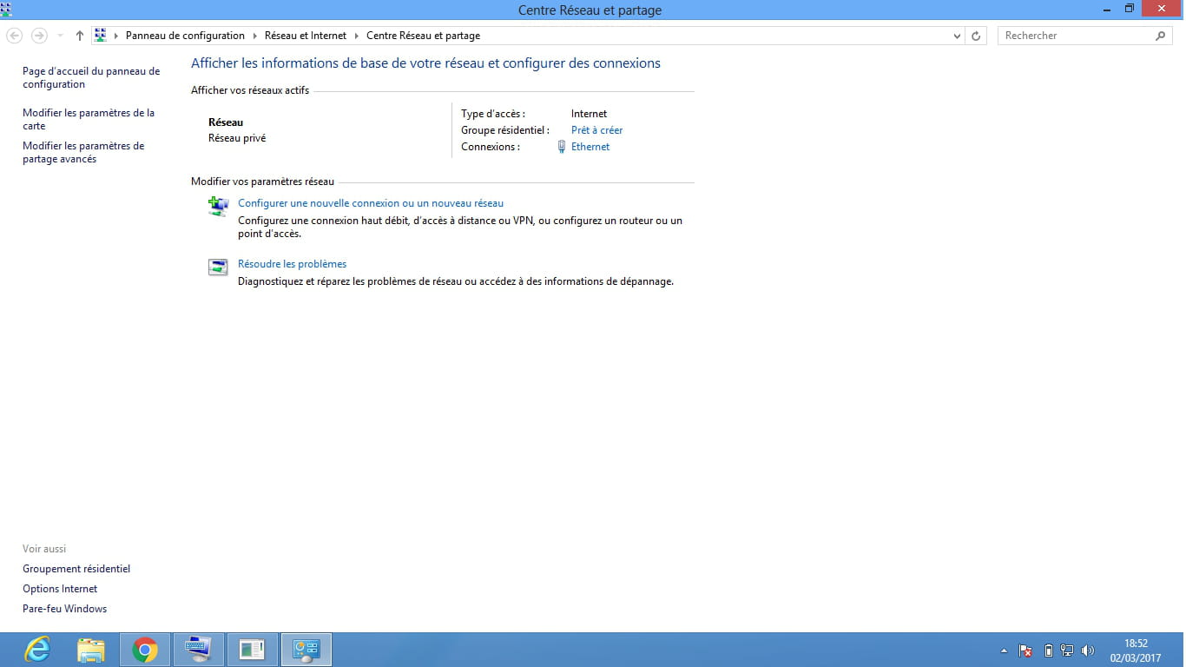Show hidden system tray icons
The height and width of the screenshot is (667, 1186).
click(x=1005, y=650)
